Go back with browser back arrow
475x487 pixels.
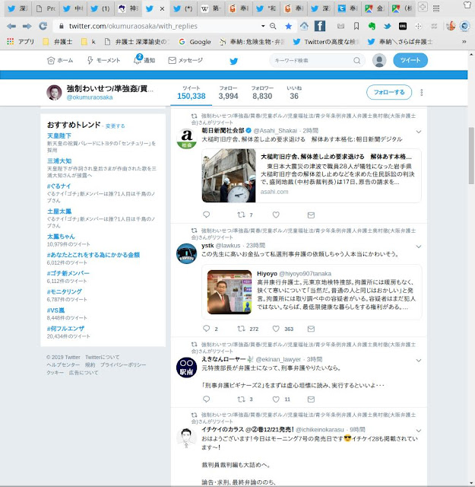[x=11, y=26]
